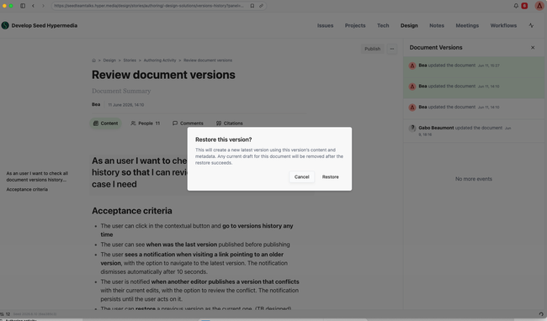
Task: Jump to 'As an user I want' outline item
Action: tap(37, 176)
